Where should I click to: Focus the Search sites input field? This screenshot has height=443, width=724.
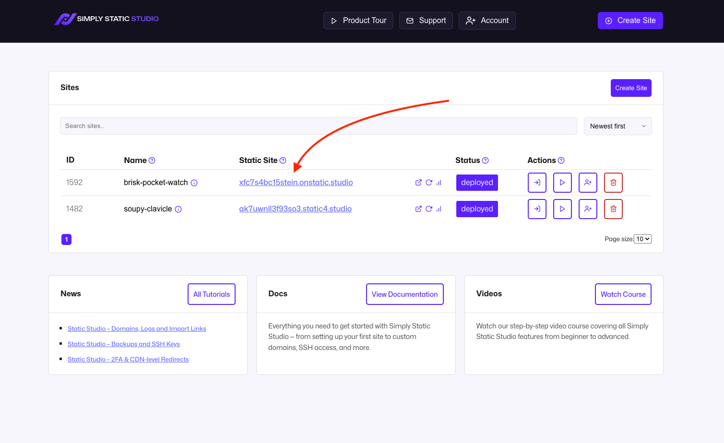pyautogui.click(x=319, y=126)
